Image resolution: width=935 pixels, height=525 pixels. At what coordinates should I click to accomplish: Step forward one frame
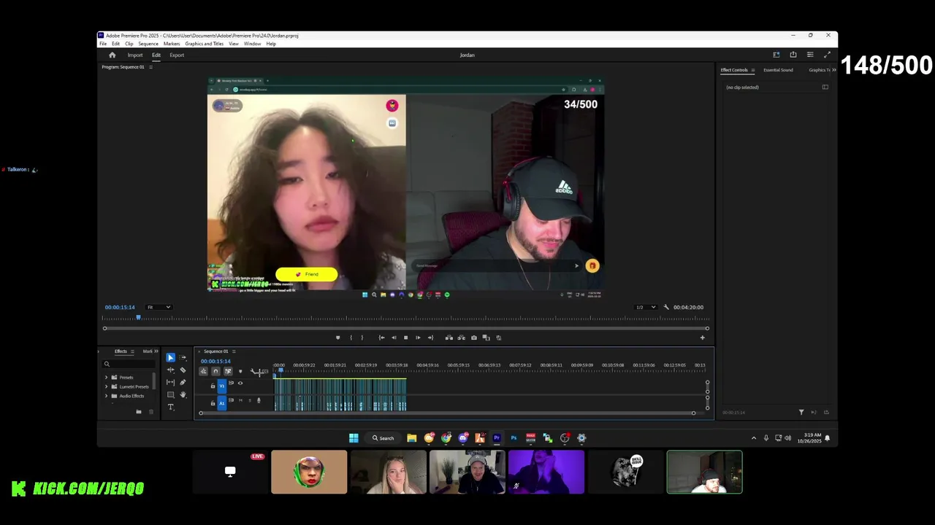click(418, 338)
